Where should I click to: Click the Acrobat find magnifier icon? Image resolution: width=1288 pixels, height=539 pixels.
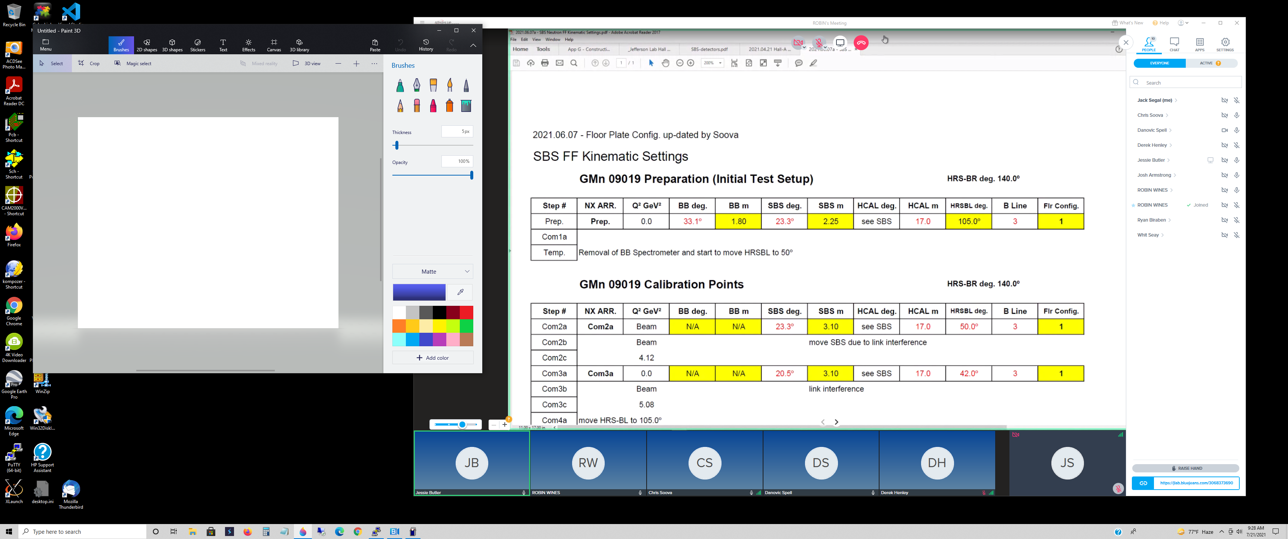(x=574, y=63)
